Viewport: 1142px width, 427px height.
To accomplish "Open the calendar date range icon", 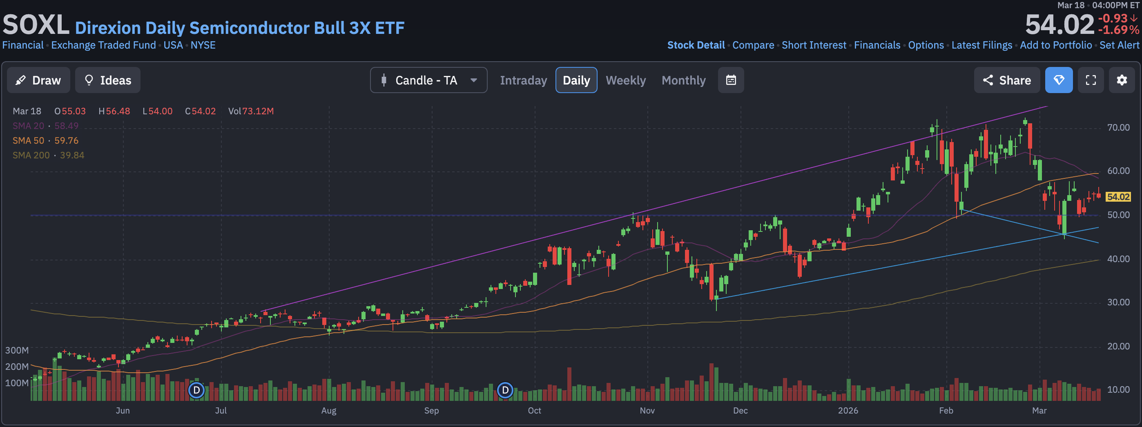I will [x=731, y=80].
